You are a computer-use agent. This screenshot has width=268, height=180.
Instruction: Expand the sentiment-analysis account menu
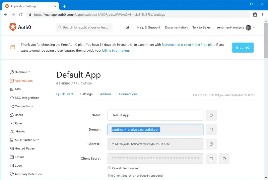pyautogui.click(x=235, y=27)
